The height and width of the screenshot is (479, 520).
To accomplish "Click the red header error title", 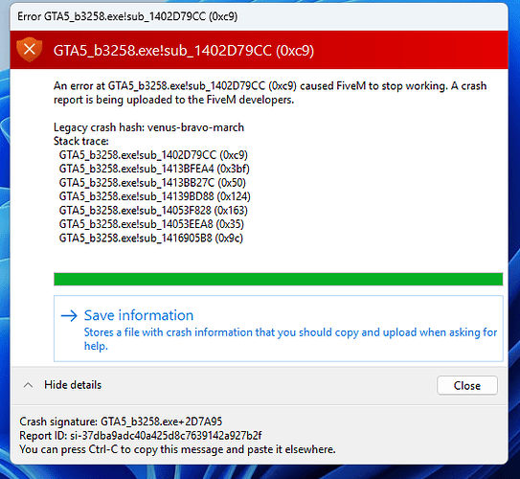I will click(184, 51).
